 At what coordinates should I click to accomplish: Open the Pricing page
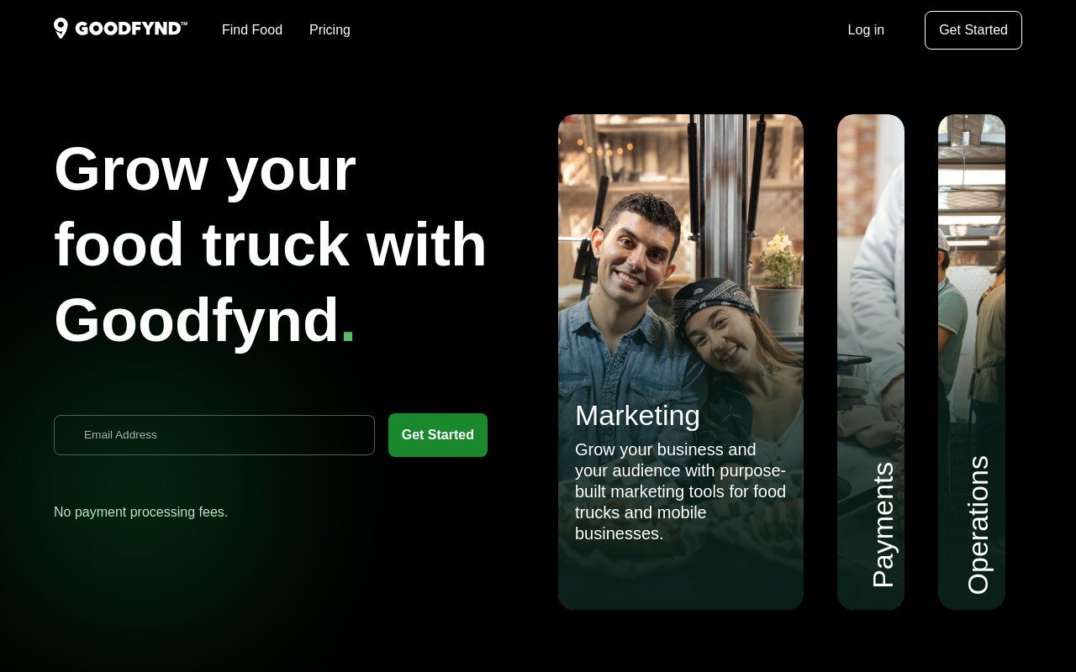330,30
